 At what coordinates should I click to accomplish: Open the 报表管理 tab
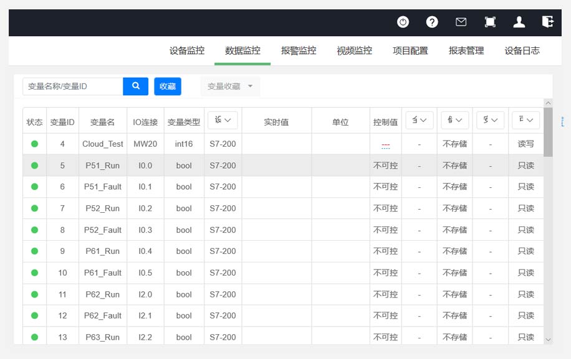click(x=466, y=50)
